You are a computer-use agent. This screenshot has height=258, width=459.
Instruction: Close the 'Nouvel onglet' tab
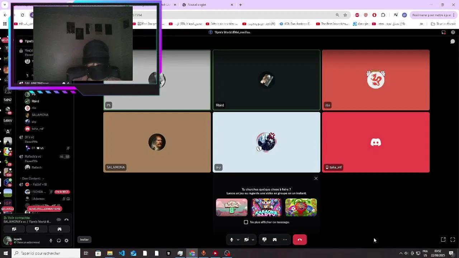232,5
